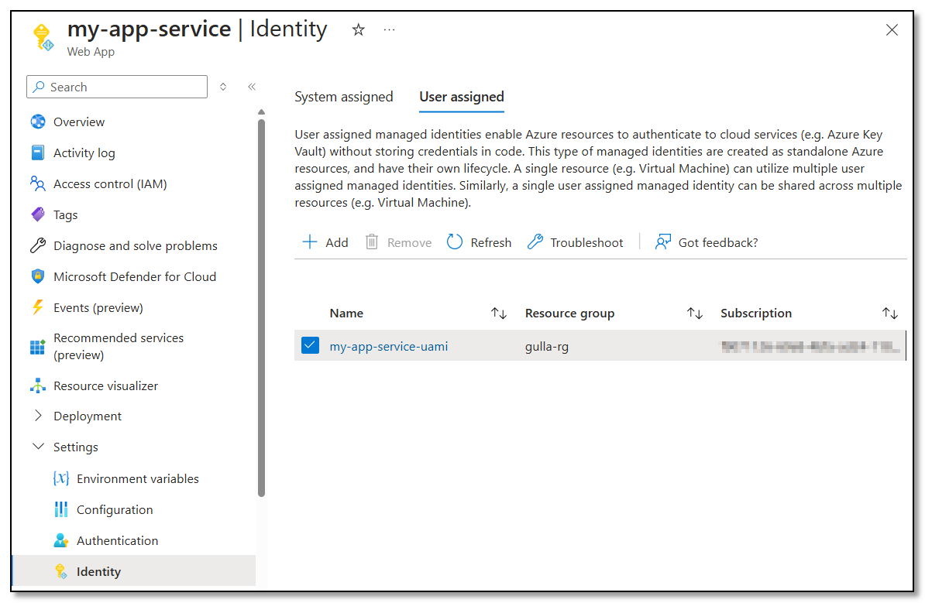The width and height of the screenshot is (925, 603).
Task: Click gulla-rg resource group cell
Action: click(x=547, y=347)
